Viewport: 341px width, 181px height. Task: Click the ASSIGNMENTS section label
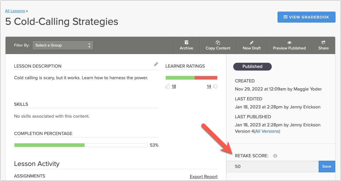point(30,176)
